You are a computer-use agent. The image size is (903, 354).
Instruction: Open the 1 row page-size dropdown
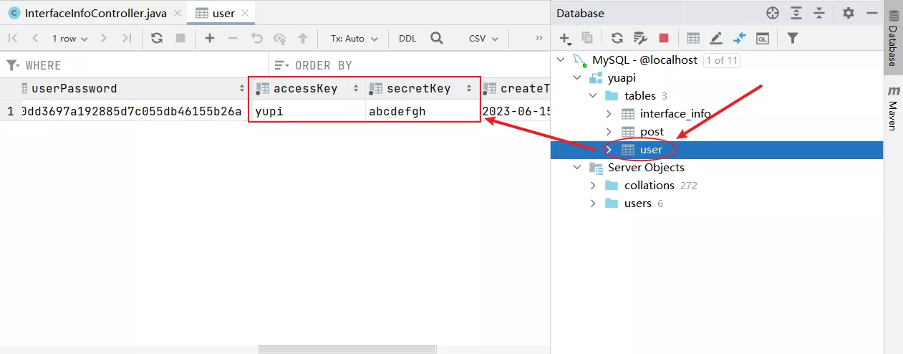69,39
